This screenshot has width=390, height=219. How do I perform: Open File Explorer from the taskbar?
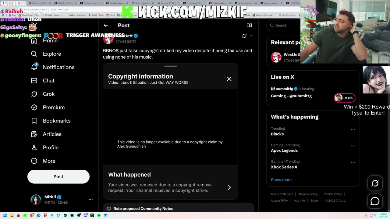(12, 215)
